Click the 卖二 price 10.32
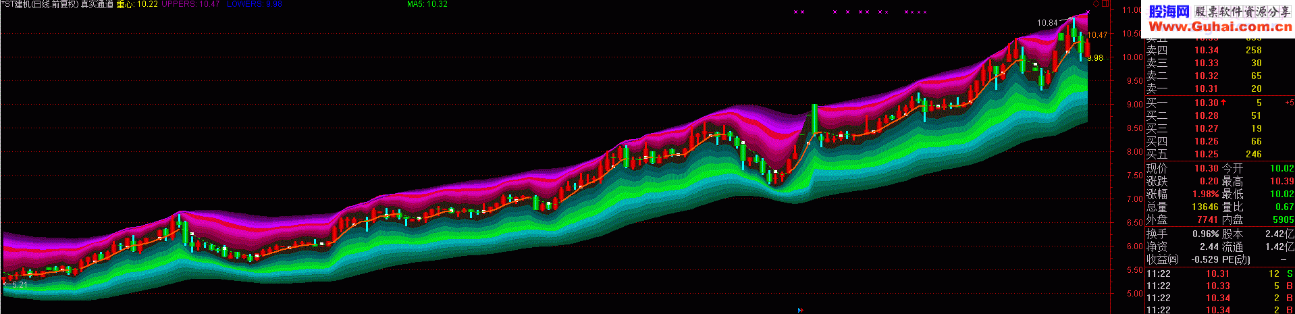The width and height of the screenshot is (1295, 314). pyautogui.click(x=1207, y=76)
